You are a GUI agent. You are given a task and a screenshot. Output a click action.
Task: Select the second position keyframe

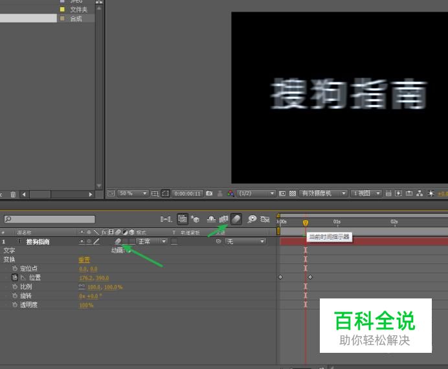tap(310, 277)
